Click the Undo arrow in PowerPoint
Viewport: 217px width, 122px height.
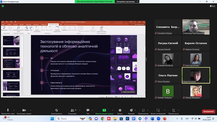pyautogui.click(x=7, y=22)
